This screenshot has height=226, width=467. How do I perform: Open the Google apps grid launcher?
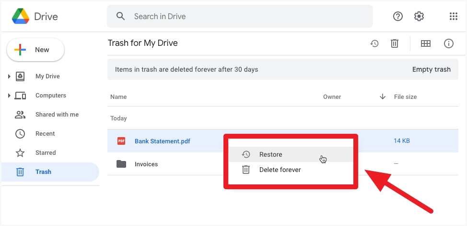tap(454, 17)
